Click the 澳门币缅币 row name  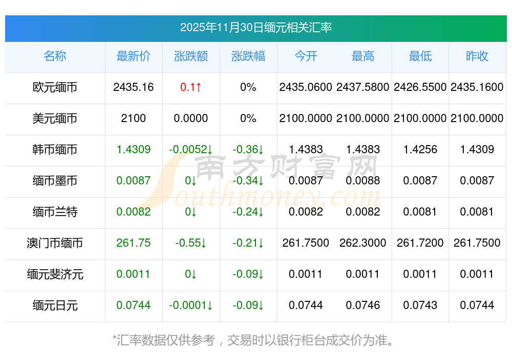[x=55, y=243]
